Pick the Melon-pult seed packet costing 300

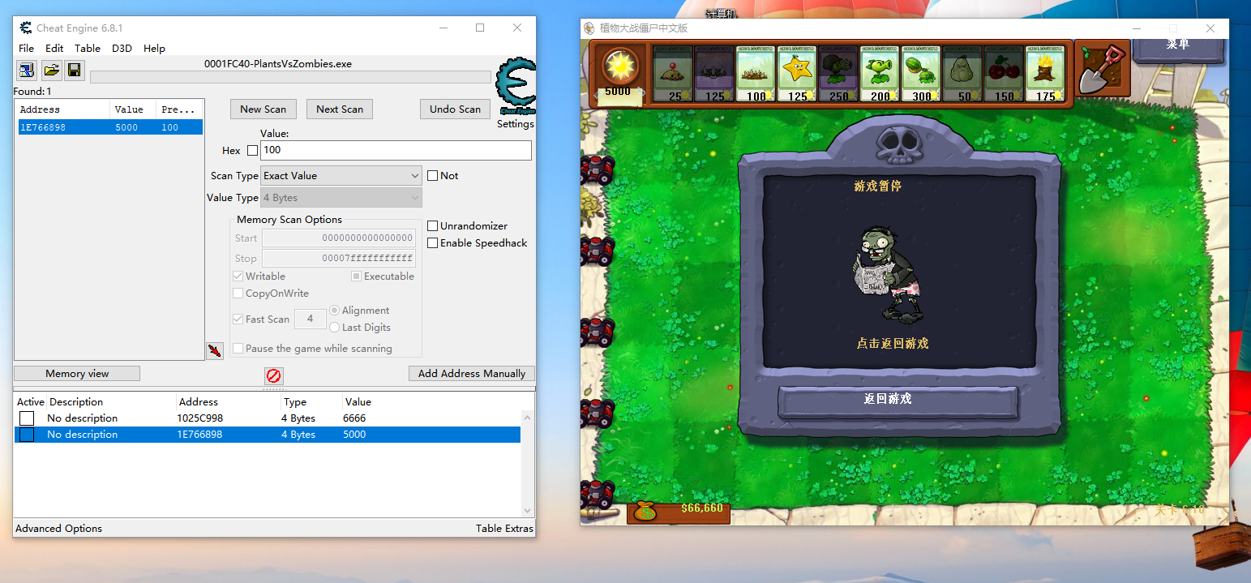point(921,74)
